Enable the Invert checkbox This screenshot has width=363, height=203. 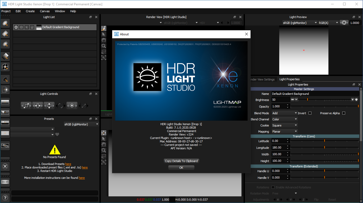(310, 113)
